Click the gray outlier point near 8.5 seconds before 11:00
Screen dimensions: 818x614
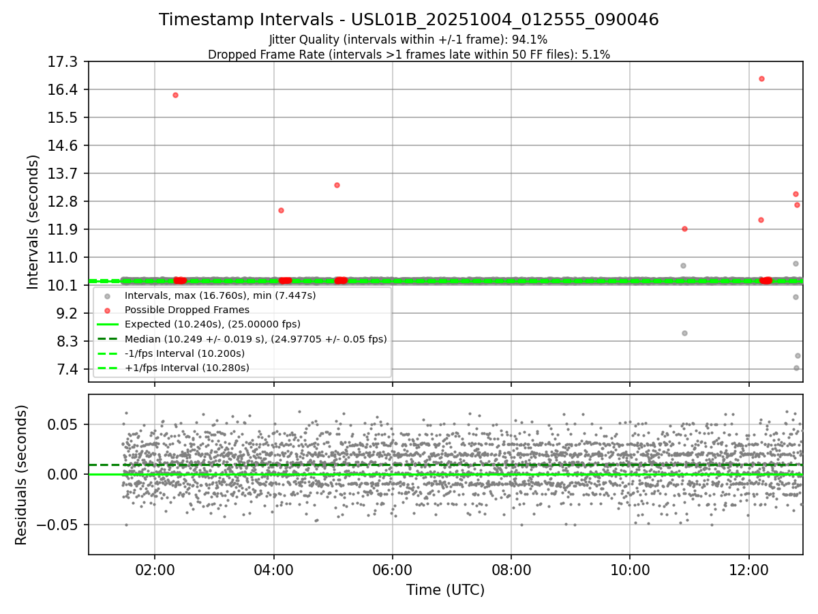tap(684, 333)
